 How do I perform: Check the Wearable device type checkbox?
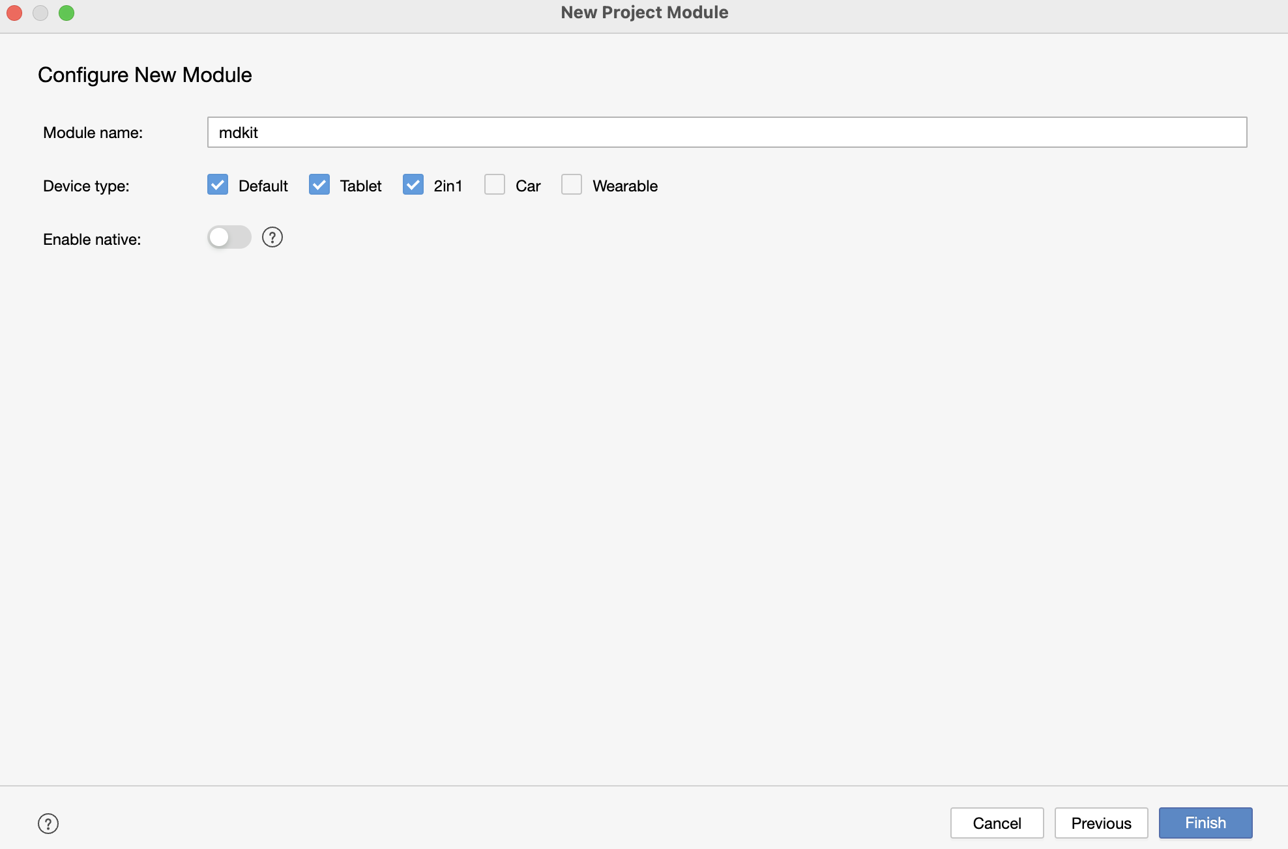pos(572,185)
